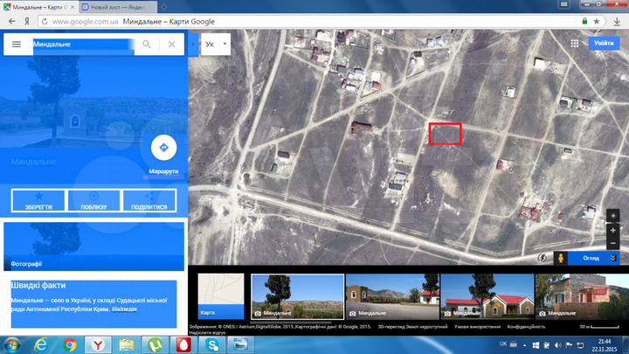Image resolution: width=629 pixels, height=354 pixels.
Task: Open third Миндальне red-roof photo thumbnail
Action: tap(487, 296)
